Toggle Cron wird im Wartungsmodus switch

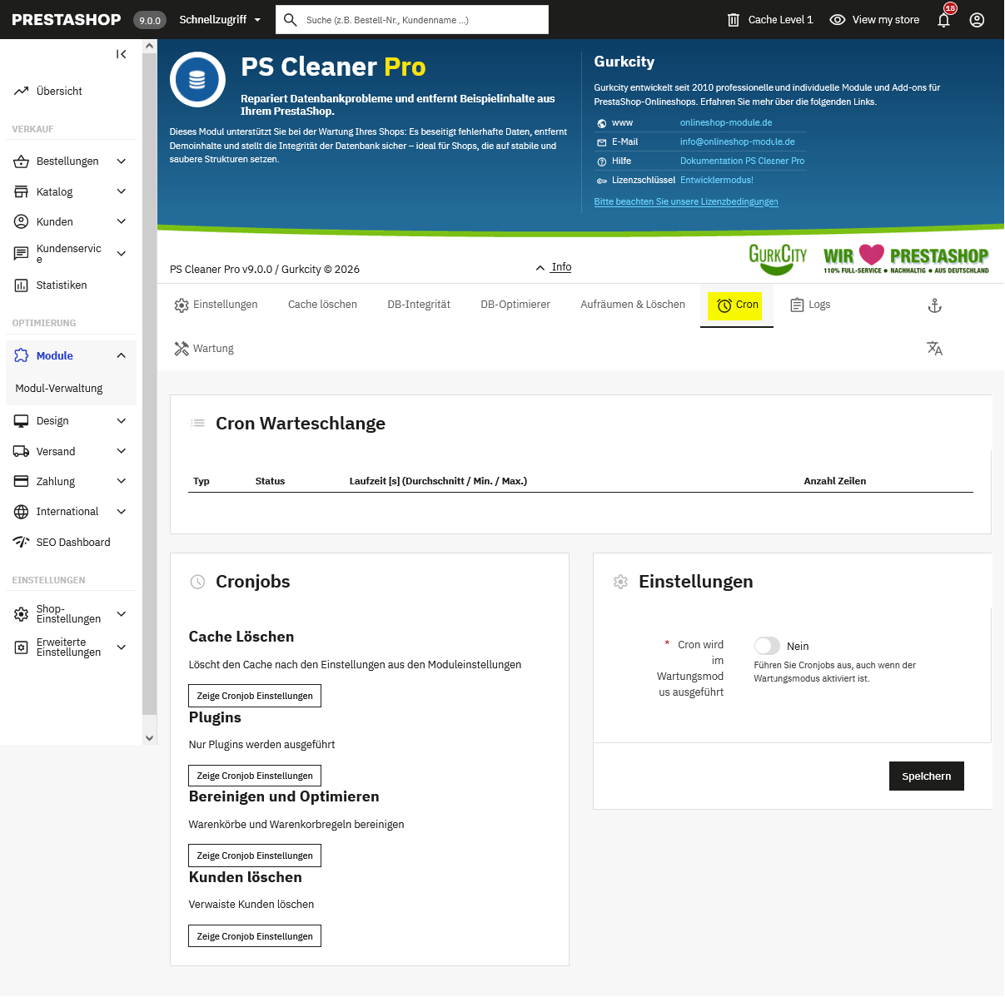coord(767,647)
